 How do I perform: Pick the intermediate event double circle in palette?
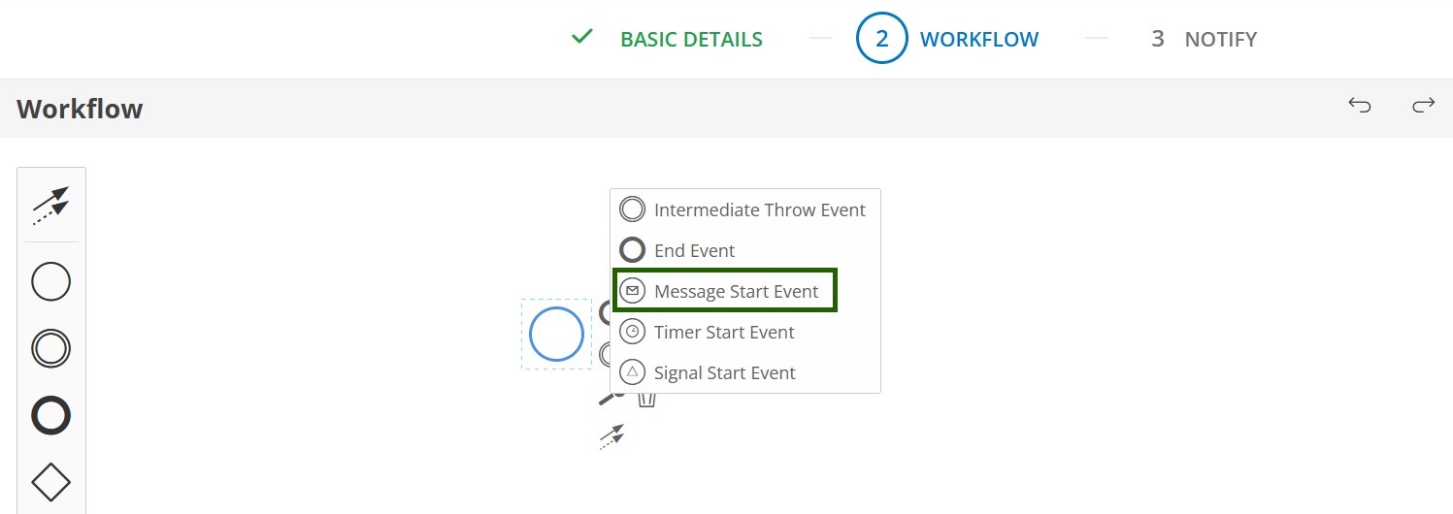50,349
